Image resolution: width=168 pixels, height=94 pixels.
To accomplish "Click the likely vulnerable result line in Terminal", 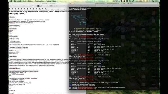I will [94, 83].
